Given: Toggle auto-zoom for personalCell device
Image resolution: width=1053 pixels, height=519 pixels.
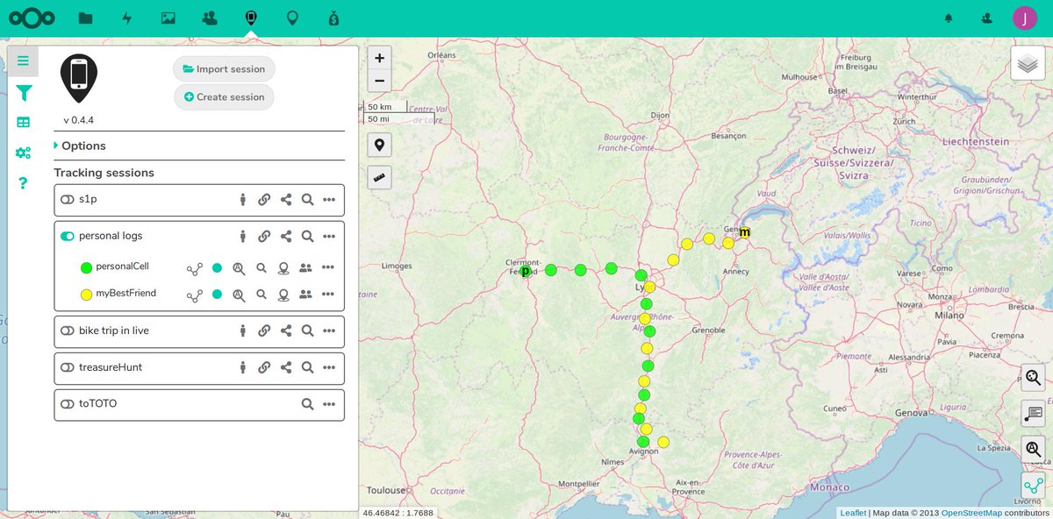Looking at the screenshot, I should pos(239,268).
